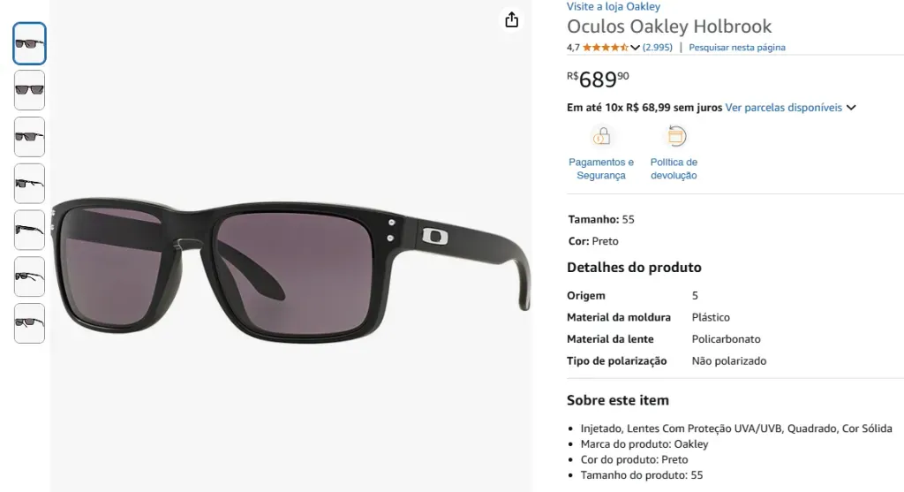Viewport: 904px width, 492px height.
Task: Click the Pagamentos e Segurança lock icon
Action: click(601, 137)
